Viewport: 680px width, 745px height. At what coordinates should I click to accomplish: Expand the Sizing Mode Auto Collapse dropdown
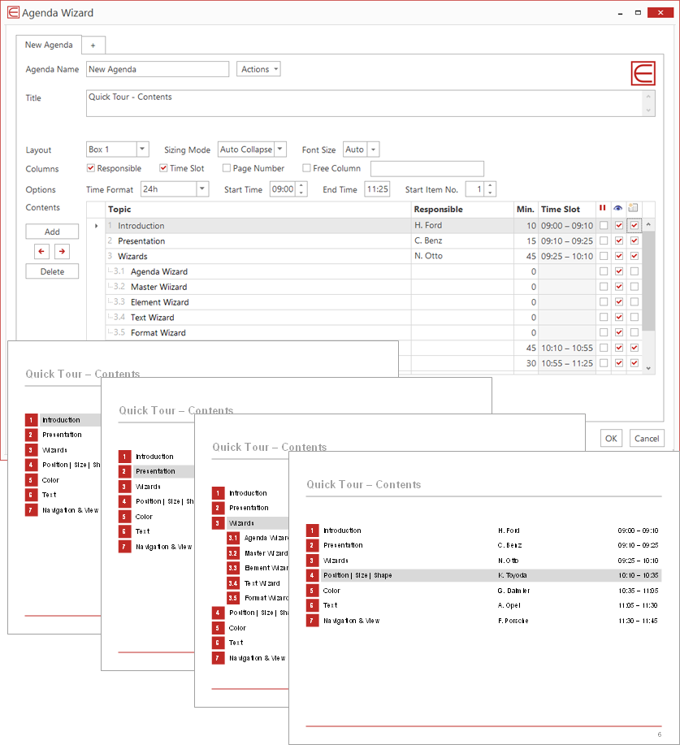280,149
